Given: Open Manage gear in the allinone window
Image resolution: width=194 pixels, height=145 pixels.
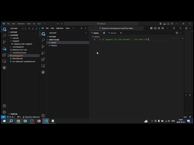Looking at the screenshot, I should 4,112.
